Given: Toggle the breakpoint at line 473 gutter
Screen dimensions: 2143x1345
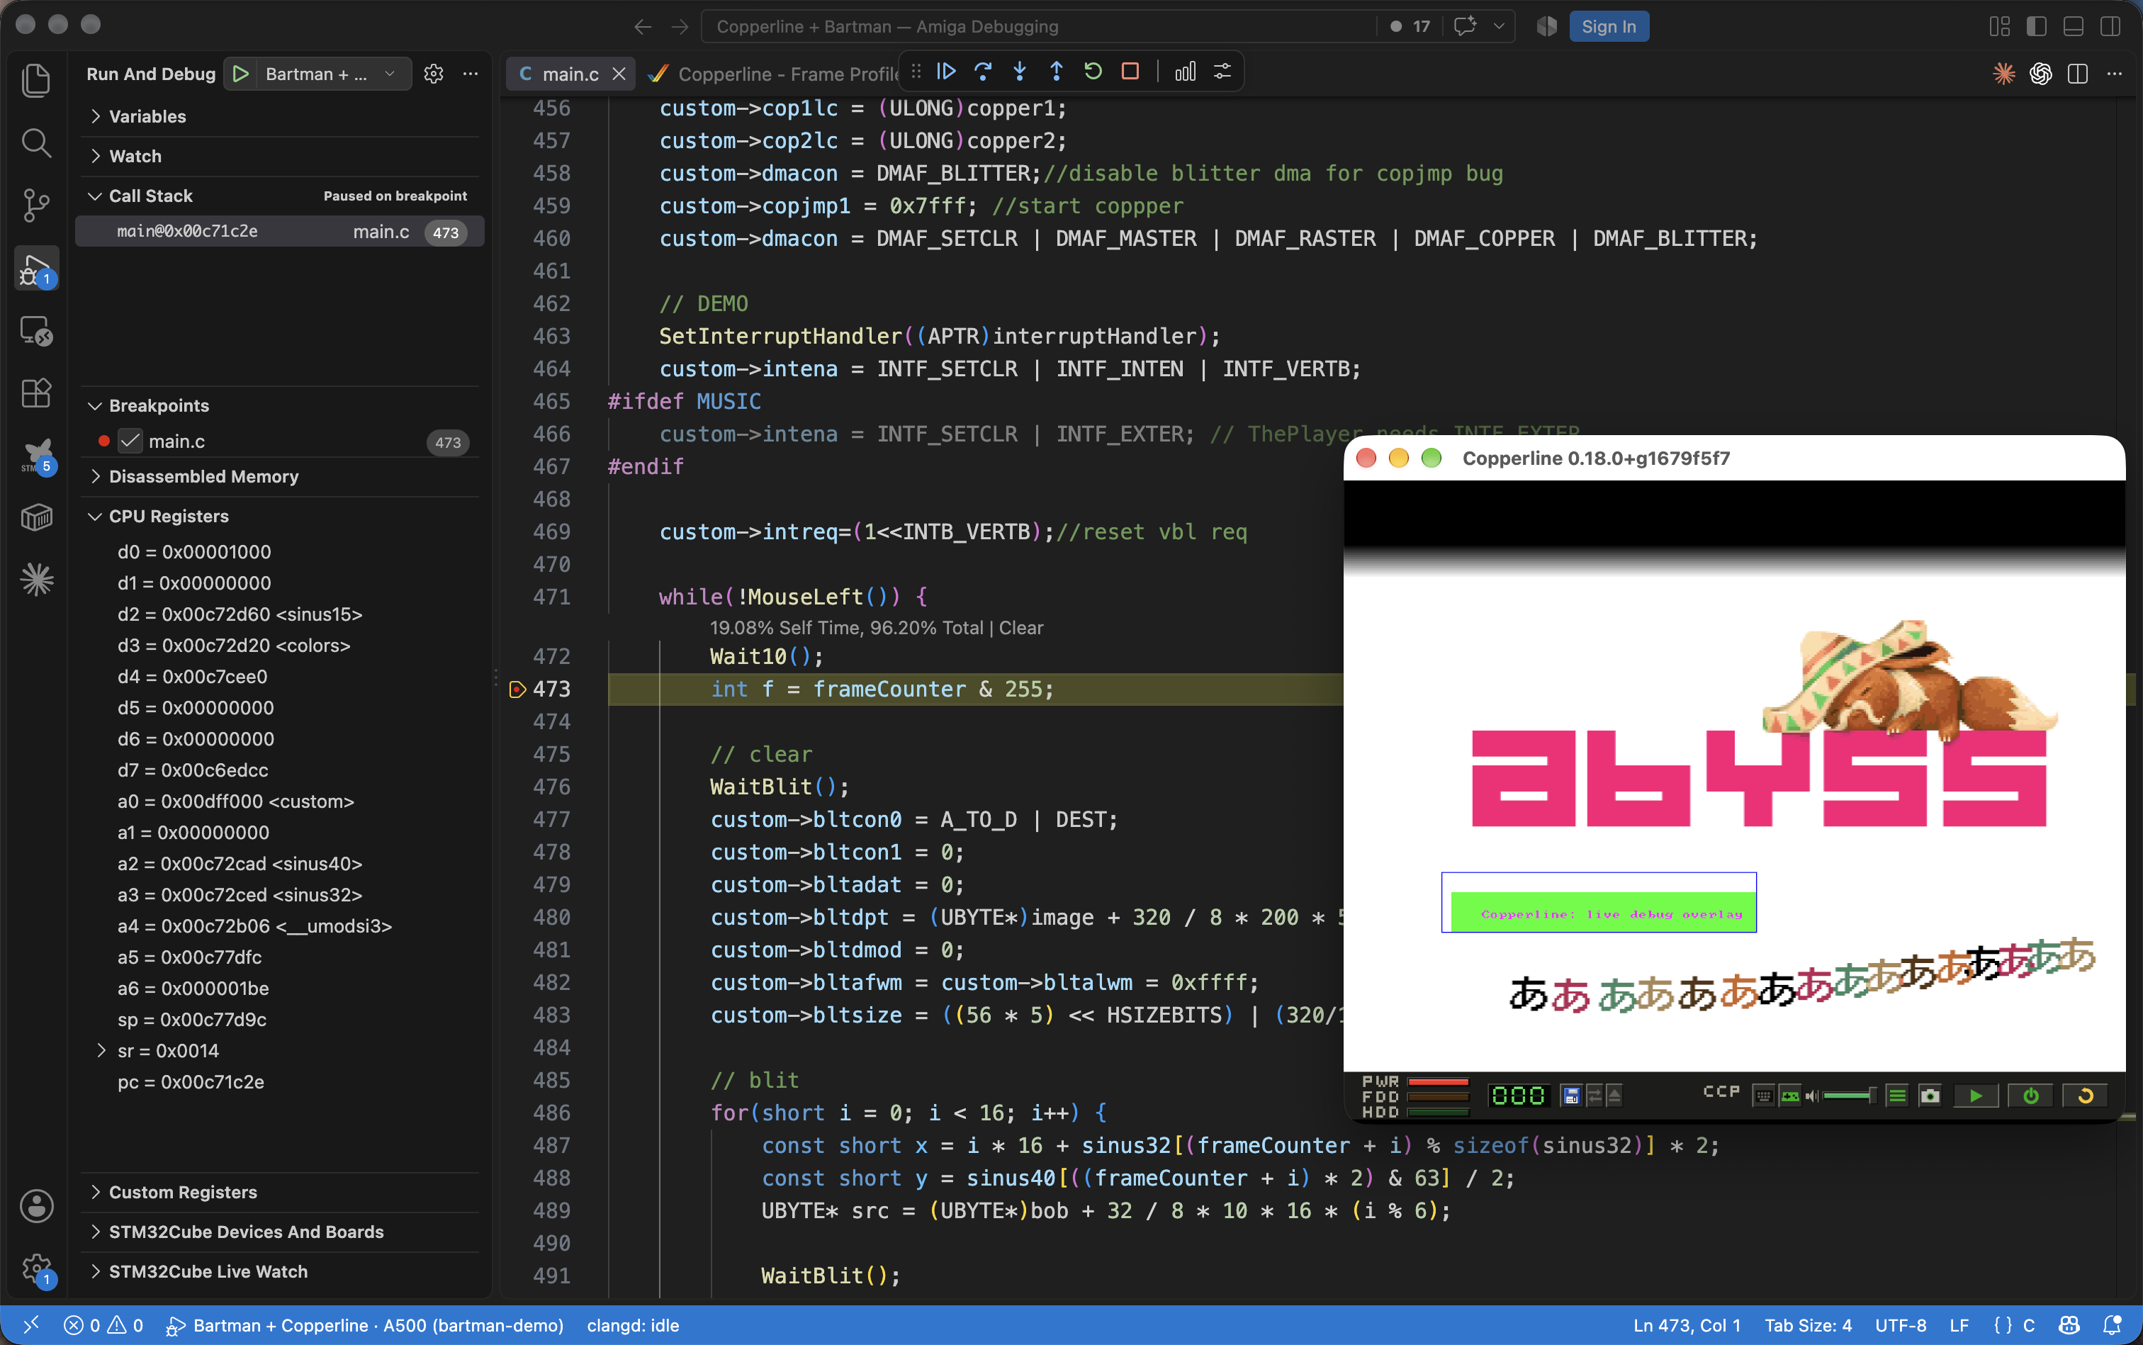Looking at the screenshot, I should point(517,690).
